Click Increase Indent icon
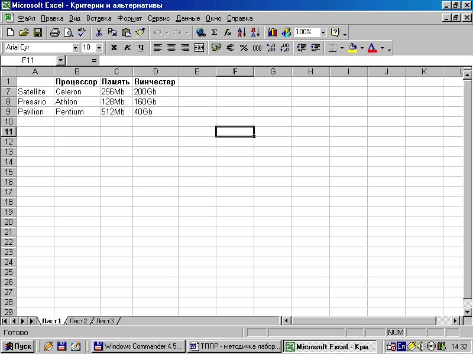The image size is (473, 354). coord(315,48)
